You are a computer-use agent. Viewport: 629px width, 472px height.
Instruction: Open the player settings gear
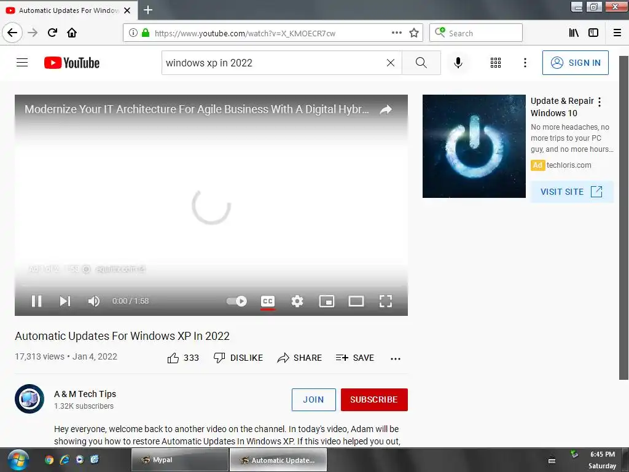(x=297, y=301)
